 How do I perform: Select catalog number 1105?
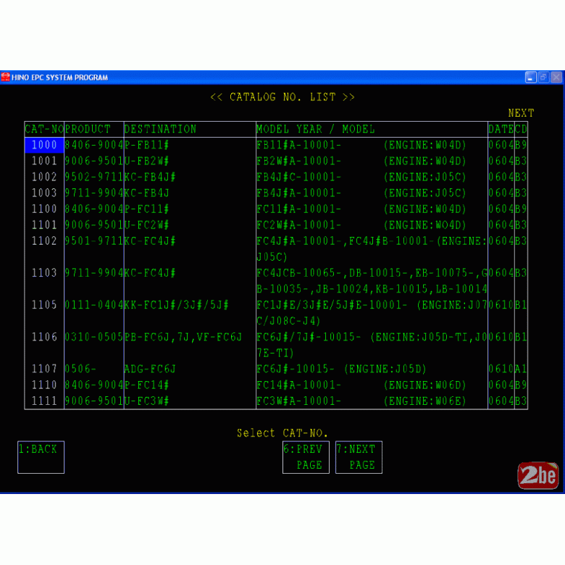point(44,305)
